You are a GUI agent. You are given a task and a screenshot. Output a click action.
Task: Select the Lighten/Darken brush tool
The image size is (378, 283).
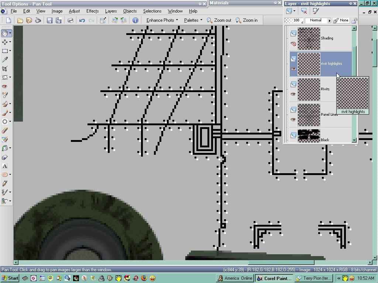click(x=4, y=122)
